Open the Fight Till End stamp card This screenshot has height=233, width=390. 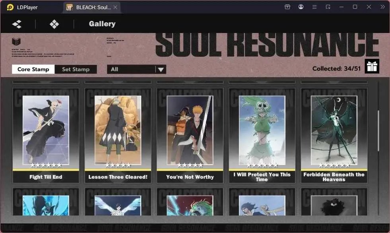(46, 136)
